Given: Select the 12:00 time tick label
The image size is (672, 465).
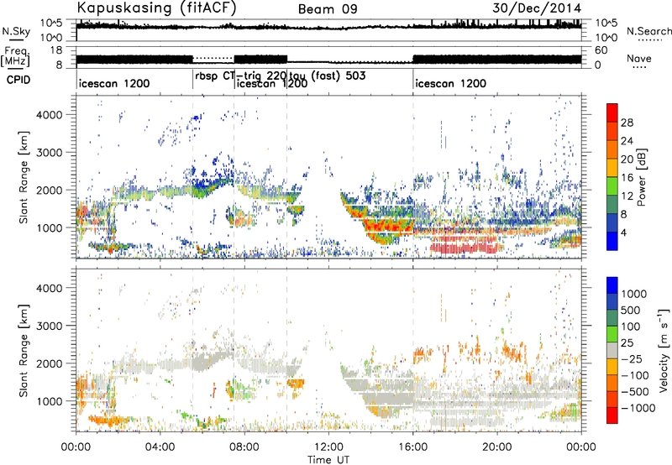Looking at the screenshot, I should [328, 447].
